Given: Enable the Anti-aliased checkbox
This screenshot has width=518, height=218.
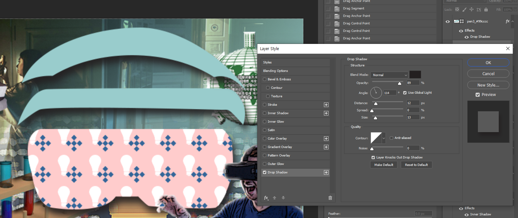Looking at the screenshot, I should pyautogui.click(x=391, y=138).
